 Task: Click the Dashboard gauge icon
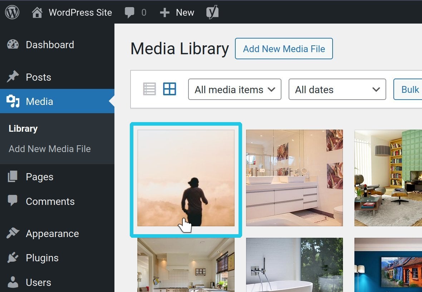point(13,45)
